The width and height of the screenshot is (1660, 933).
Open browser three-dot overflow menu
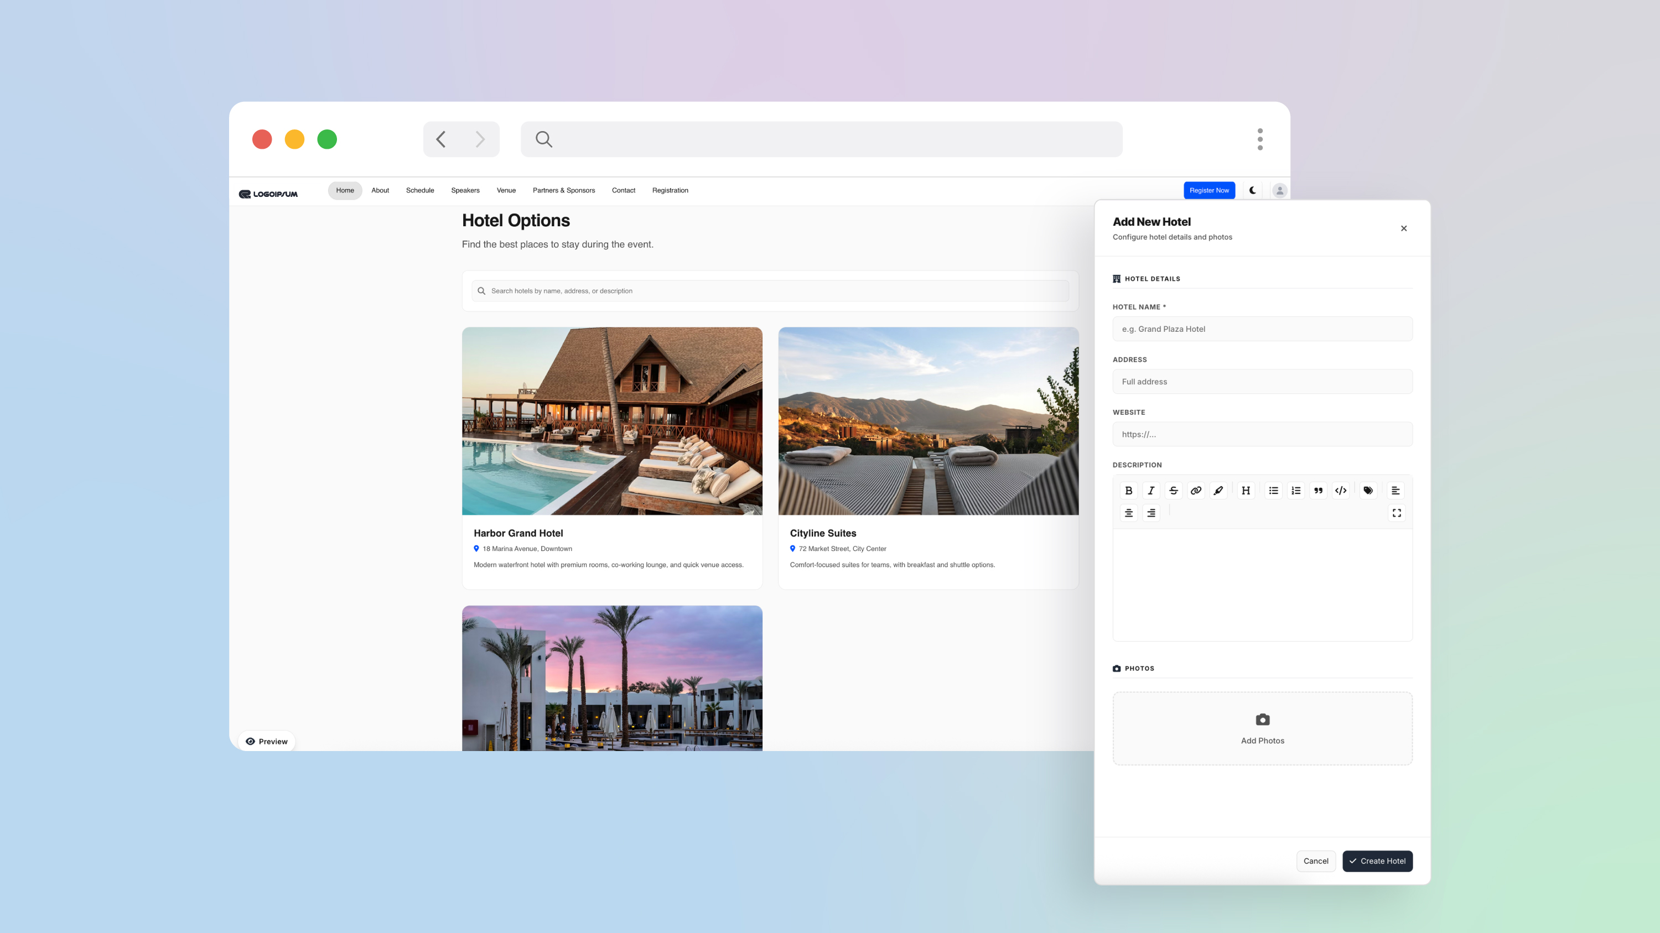pos(1260,139)
